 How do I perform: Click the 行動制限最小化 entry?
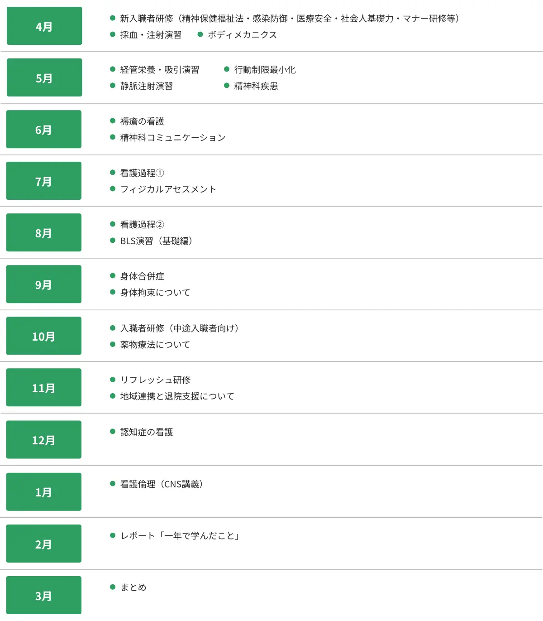[265, 70]
